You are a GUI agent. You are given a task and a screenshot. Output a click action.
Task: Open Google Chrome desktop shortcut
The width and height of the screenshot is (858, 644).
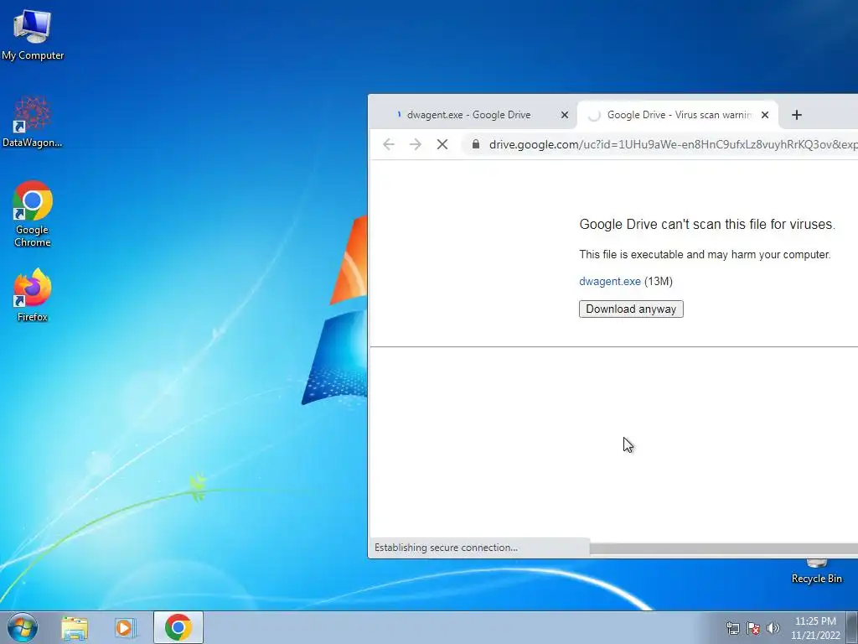point(33,214)
